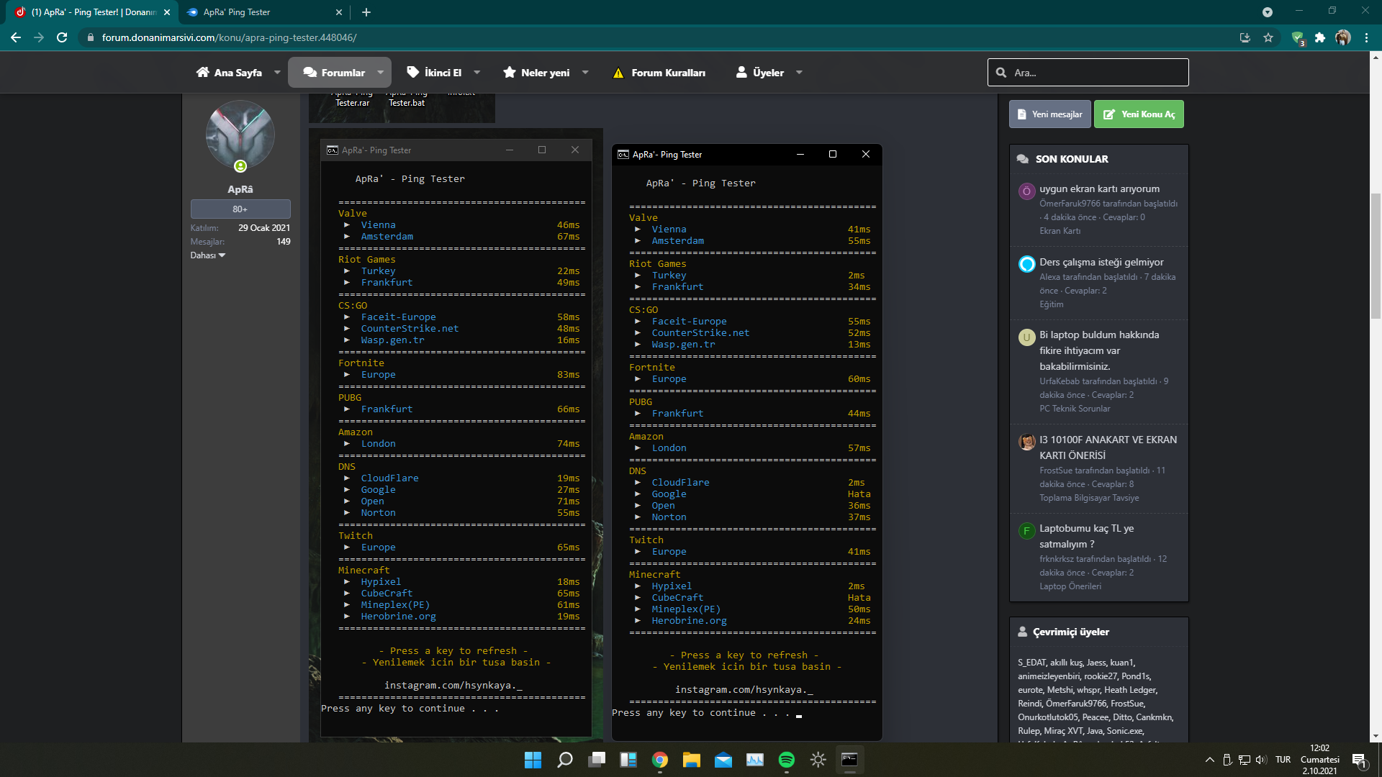Click the install page icon in address bar
The image size is (1382, 777).
(1245, 37)
